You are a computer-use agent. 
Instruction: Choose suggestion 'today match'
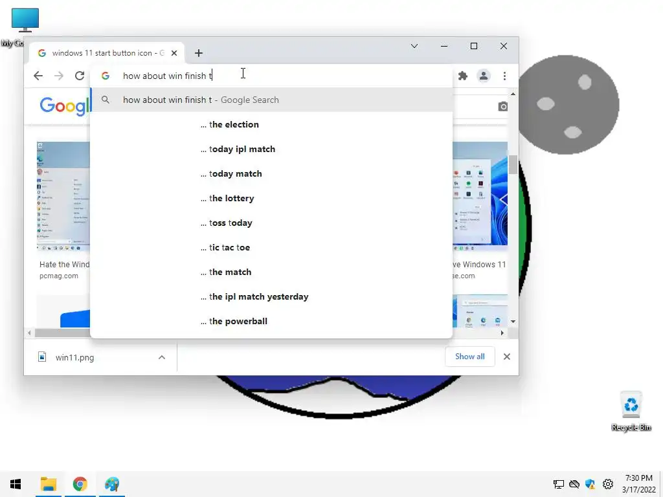[x=271, y=173]
